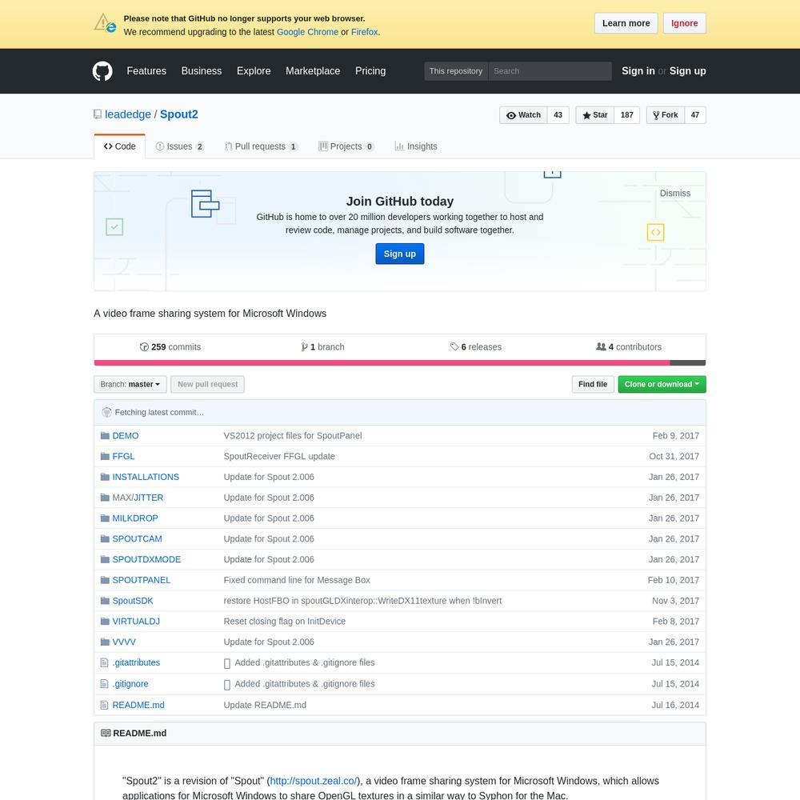The width and height of the screenshot is (800, 800).
Task: Click the FFGL folder icon
Action: (105, 456)
